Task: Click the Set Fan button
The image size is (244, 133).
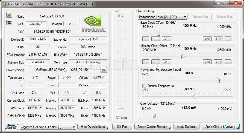Action: pyautogui.click(x=122, y=127)
